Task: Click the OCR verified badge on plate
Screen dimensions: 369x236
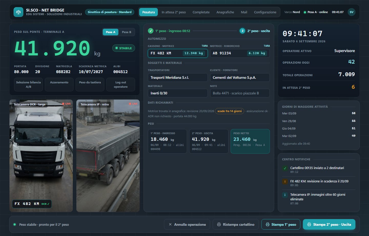Action: 45,204
